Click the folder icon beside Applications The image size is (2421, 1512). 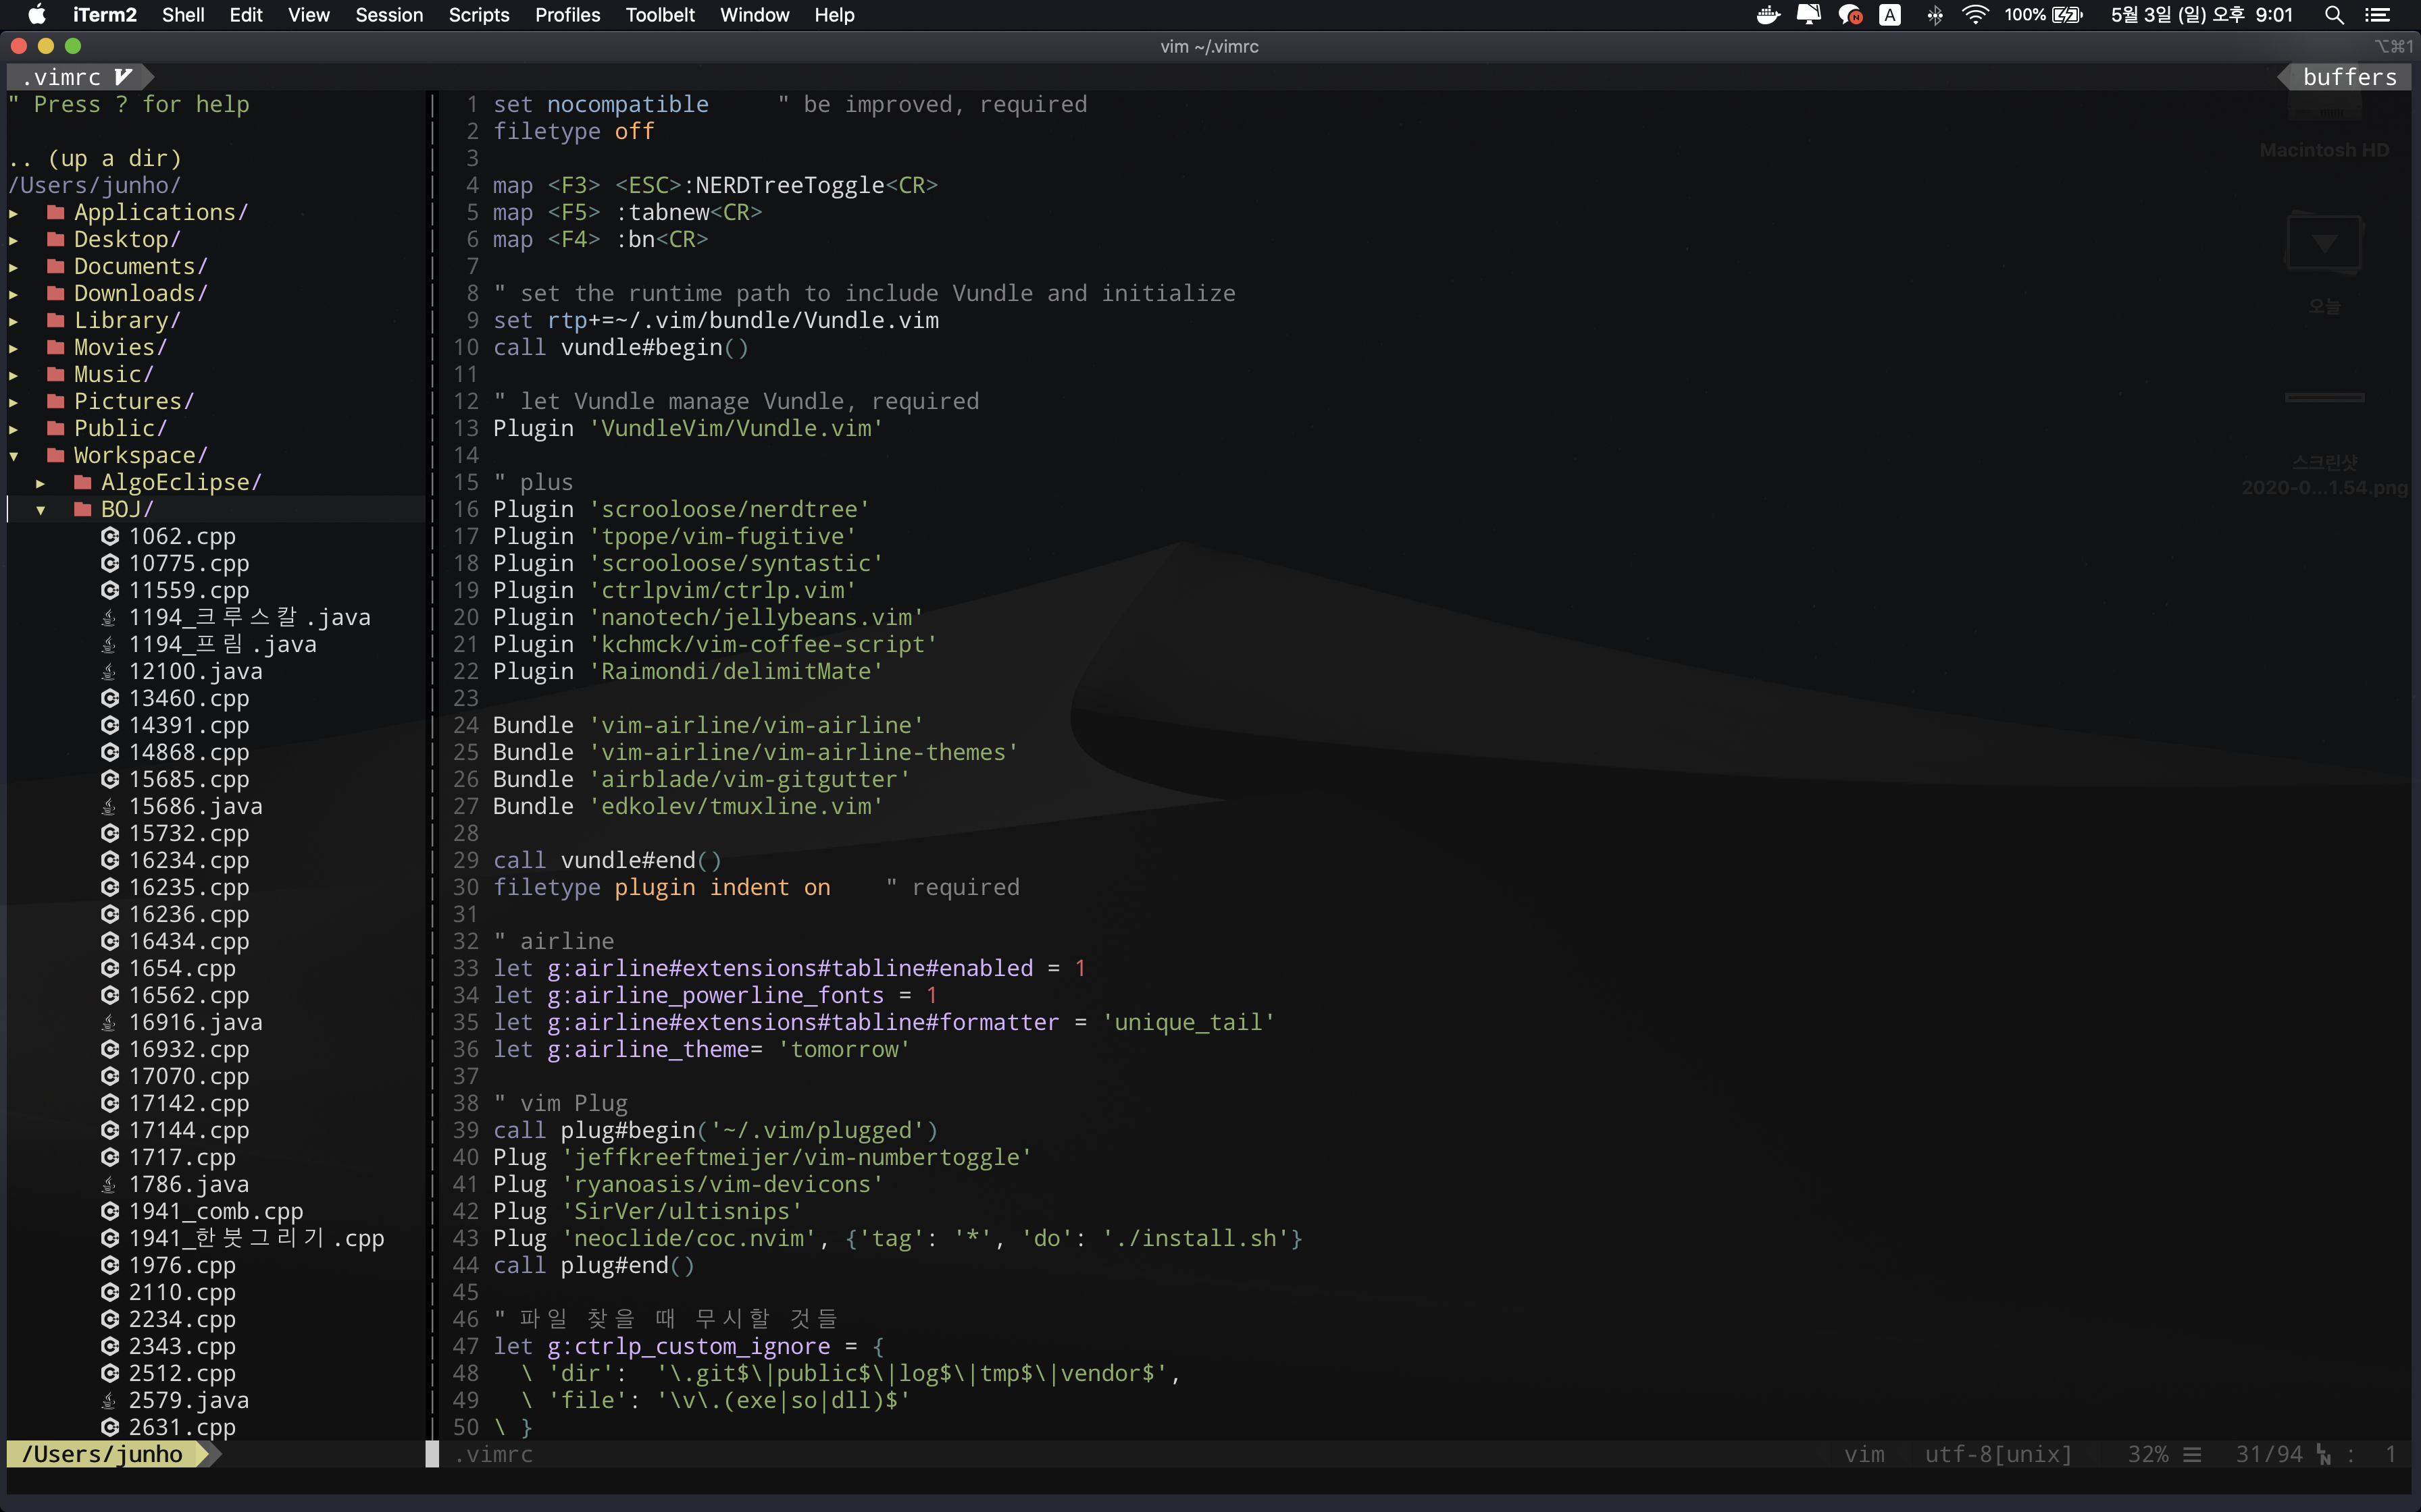point(56,213)
